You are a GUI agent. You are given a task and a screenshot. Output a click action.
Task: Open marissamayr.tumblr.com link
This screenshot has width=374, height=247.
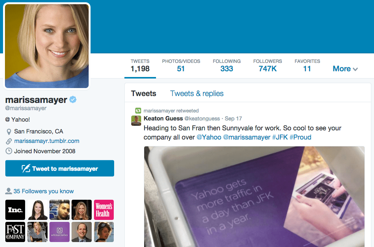[47, 141]
